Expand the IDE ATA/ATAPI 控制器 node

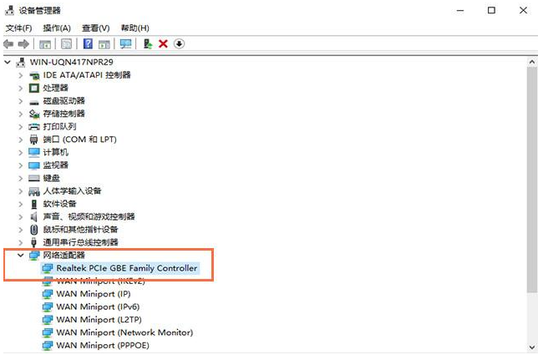[21, 75]
